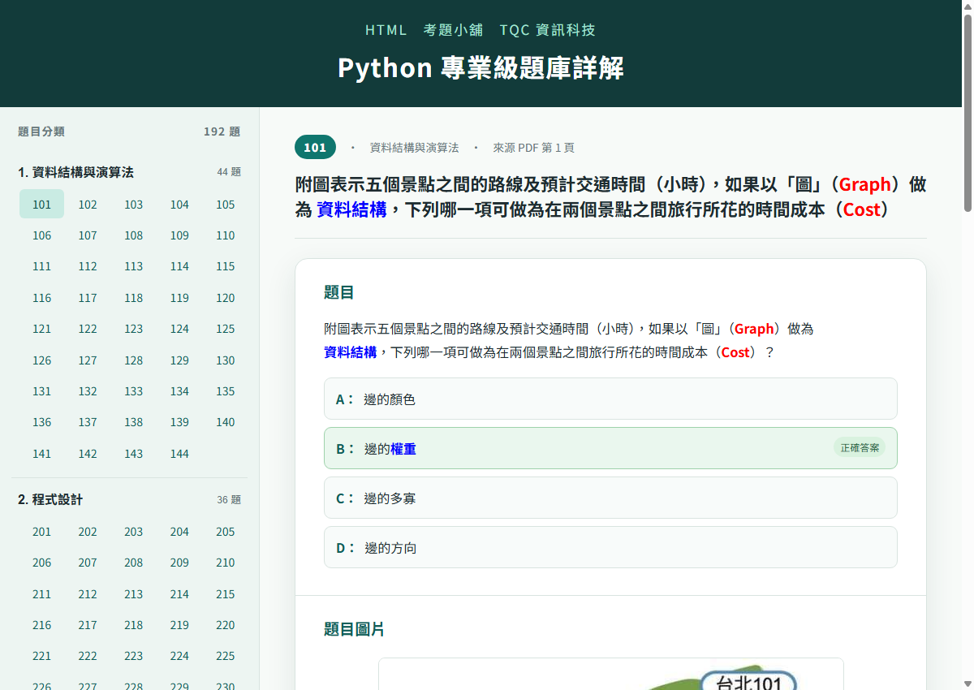
Task: Click the 101 question number badge
Action: (315, 147)
